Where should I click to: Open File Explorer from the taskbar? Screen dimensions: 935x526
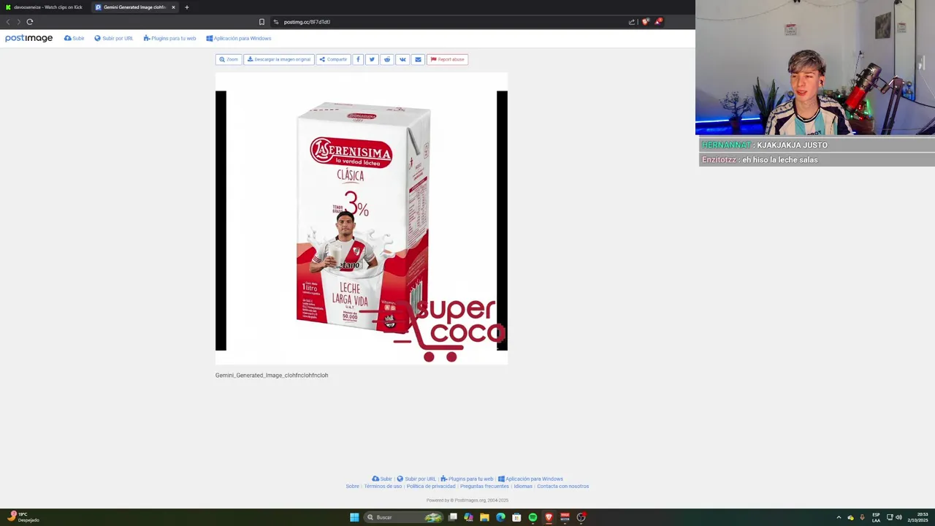(484, 517)
